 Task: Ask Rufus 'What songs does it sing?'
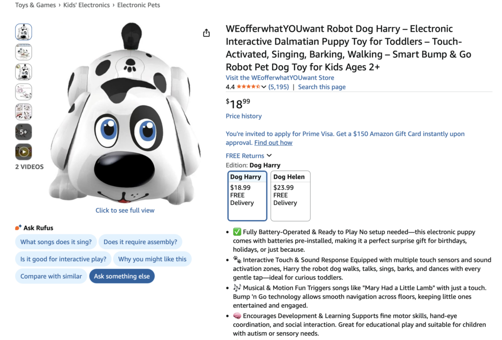coord(55,242)
